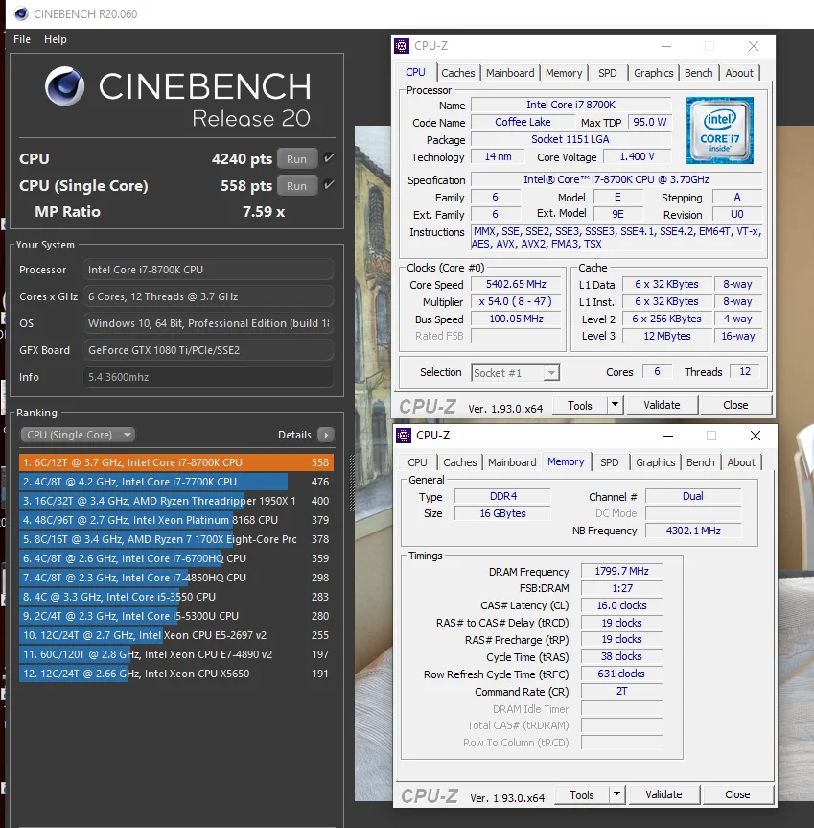Run the CPU (Single Core) benchmark
Viewport: 814px width, 828px height.
coord(297,186)
